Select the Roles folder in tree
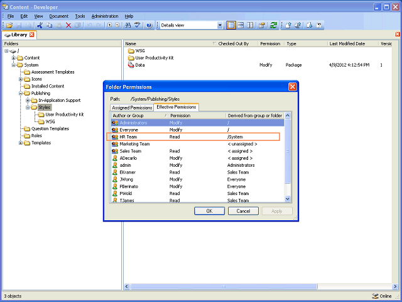This screenshot has width=402, height=302. (x=36, y=136)
